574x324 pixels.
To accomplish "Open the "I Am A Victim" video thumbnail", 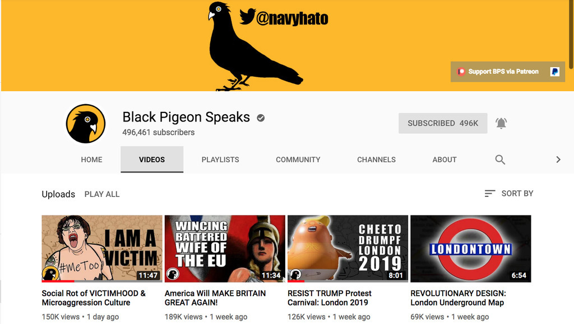I will coord(102,248).
